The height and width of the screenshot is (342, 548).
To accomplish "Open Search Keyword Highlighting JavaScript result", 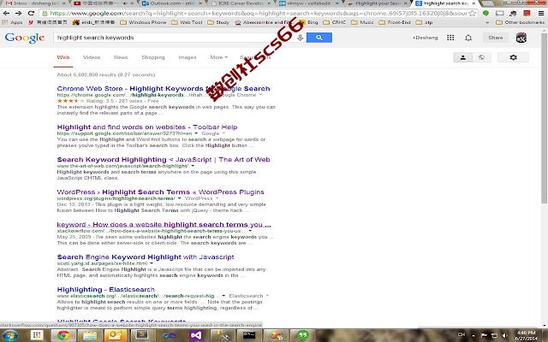I will click(164, 160).
